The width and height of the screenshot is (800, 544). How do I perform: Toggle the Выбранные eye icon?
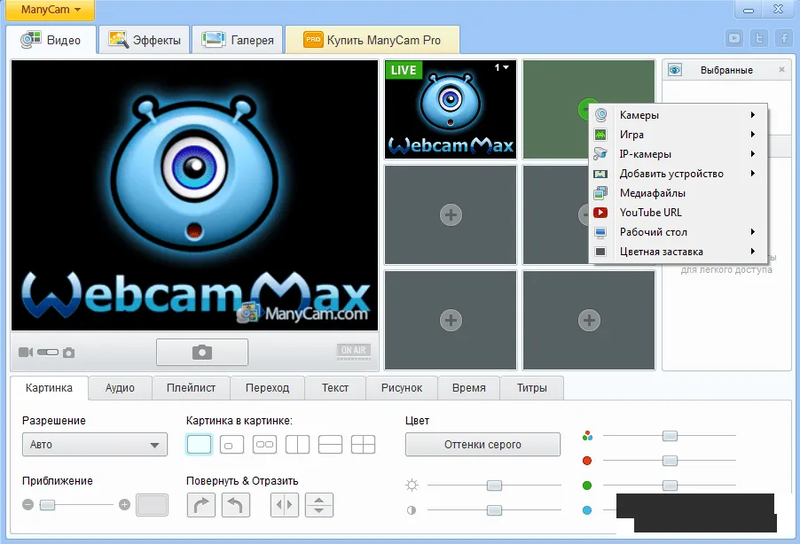tap(674, 70)
